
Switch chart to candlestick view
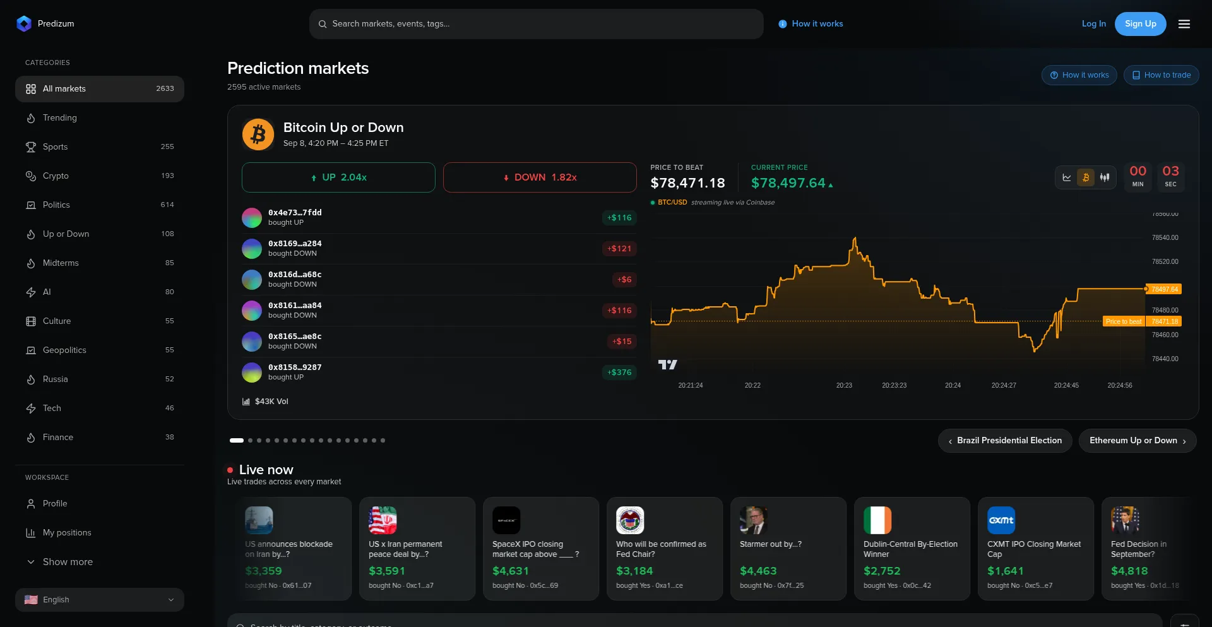pyautogui.click(x=1105, y=177)
